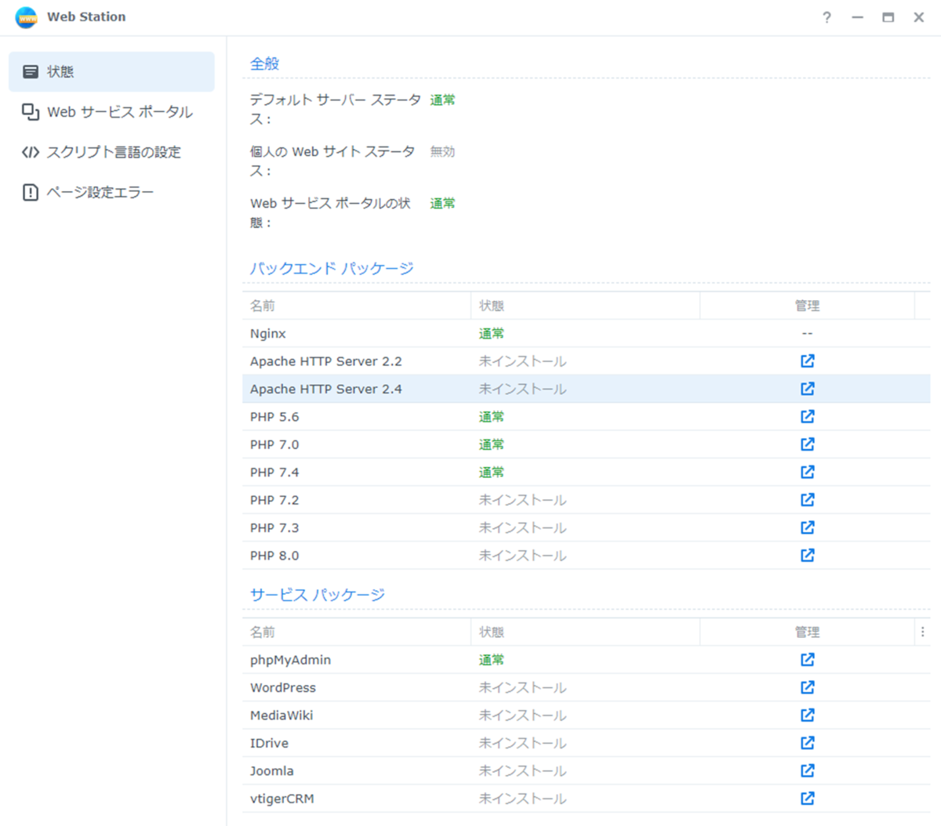
Task: Open manage link for PHP 5.6
Action: coord(807,417)
